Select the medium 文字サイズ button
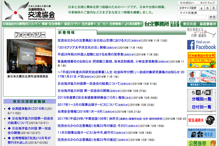The width and height of the screenshot is (219, 146). click(207, 8)
